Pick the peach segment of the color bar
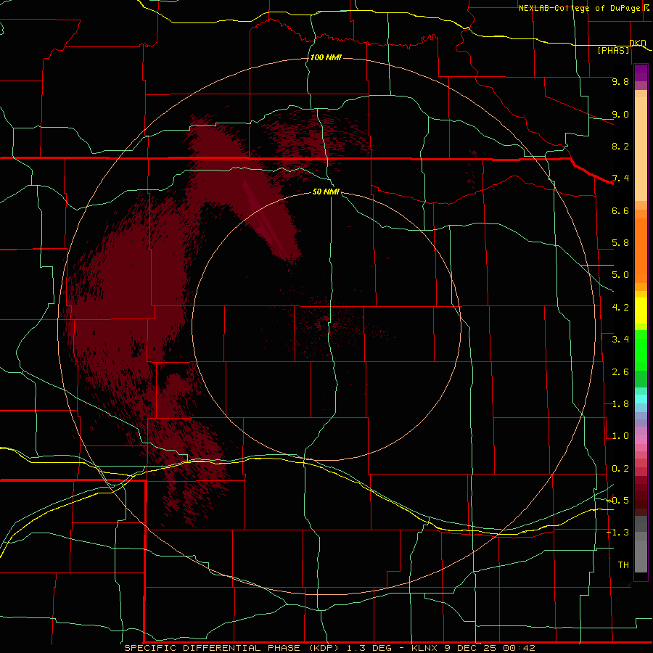The height and width of the screenshot is (653, 653). pos(641,149)
